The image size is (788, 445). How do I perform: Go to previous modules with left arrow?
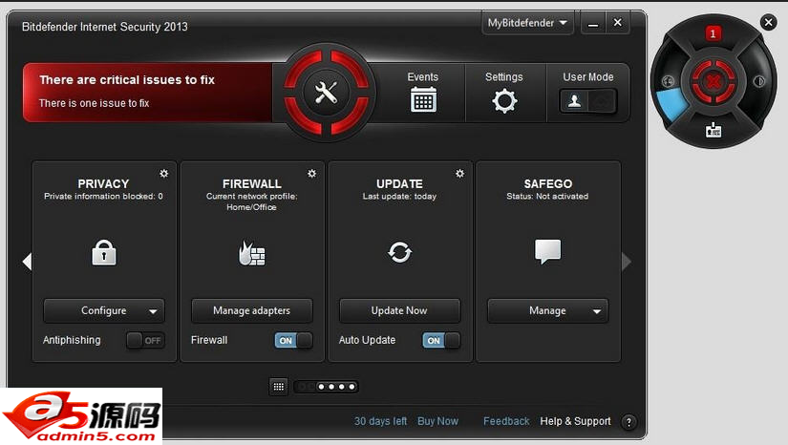click(x=27, y=261)
